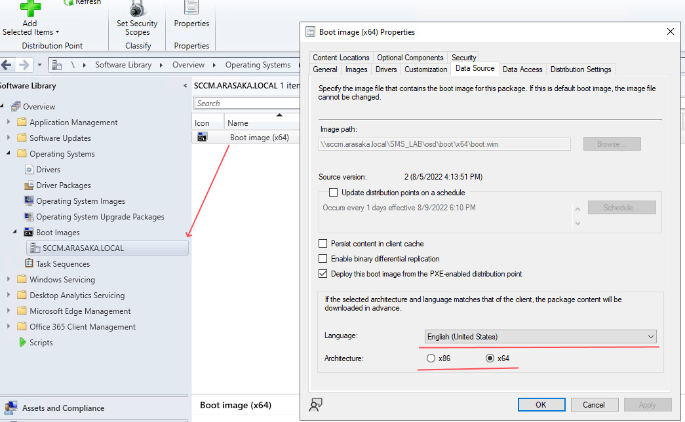The image size is (685, 422).
Task: Collapse the Boot Images tree node
Action: pyautogui.click(x=15, y=233)
